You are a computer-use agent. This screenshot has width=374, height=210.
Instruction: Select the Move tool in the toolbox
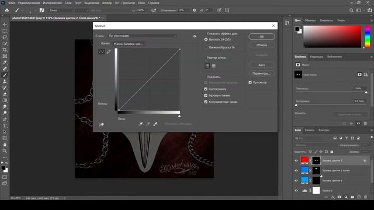[5, 24]
